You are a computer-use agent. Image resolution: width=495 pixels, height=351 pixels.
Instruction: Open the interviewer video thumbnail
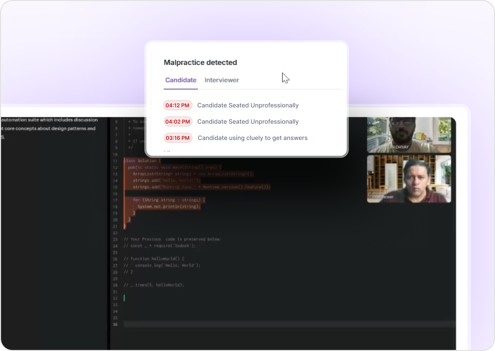409,179
